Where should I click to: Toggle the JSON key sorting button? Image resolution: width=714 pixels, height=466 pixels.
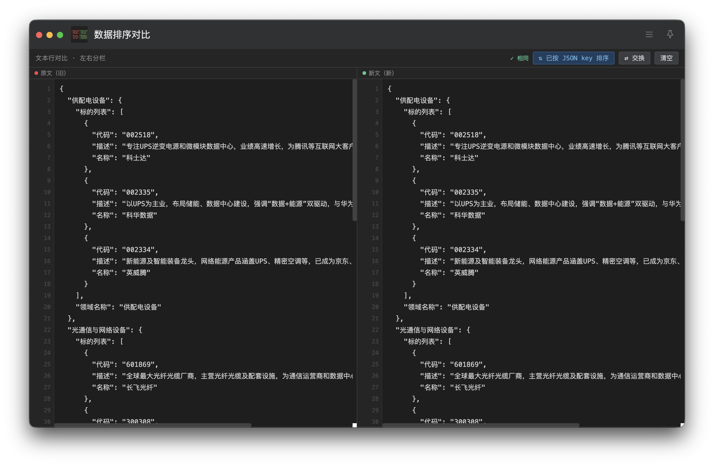click(573, 58)
